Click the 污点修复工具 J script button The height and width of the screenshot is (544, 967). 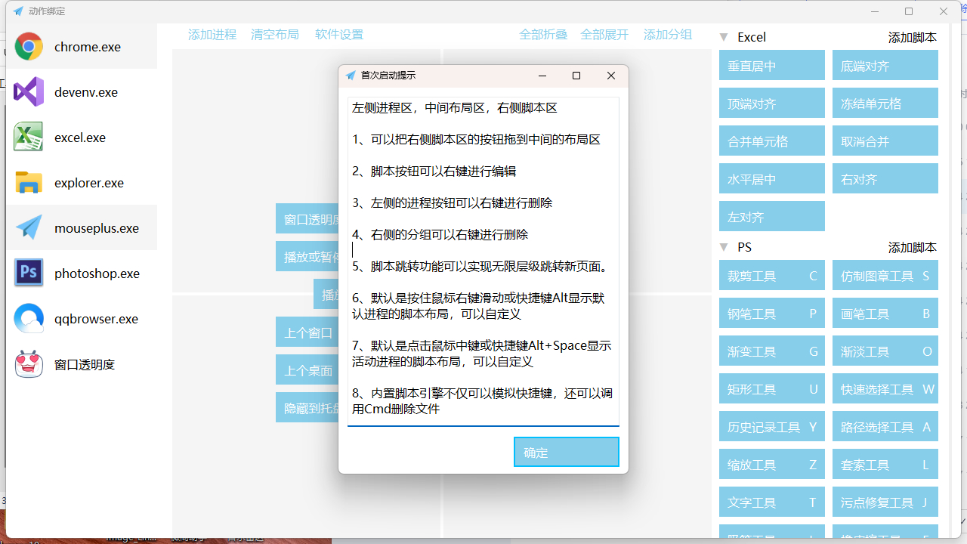885,502
